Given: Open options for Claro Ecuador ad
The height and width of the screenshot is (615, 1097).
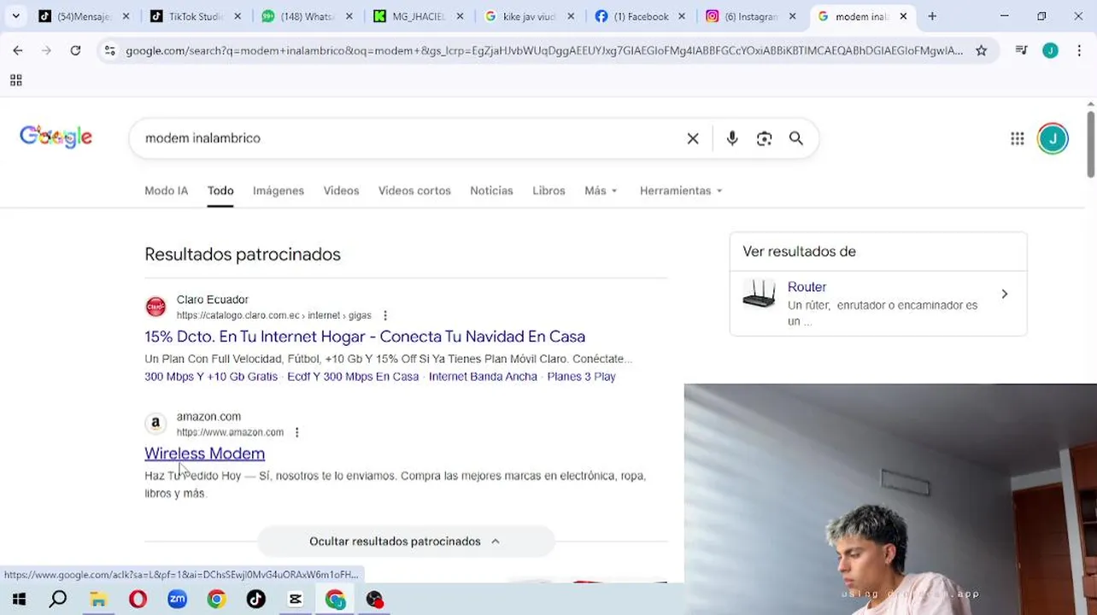Looking at the screenshot, I should click(385, 315).
